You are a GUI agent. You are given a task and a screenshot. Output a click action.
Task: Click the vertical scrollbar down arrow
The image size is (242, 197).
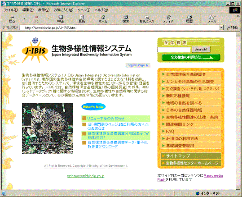[x=238, y=188]
